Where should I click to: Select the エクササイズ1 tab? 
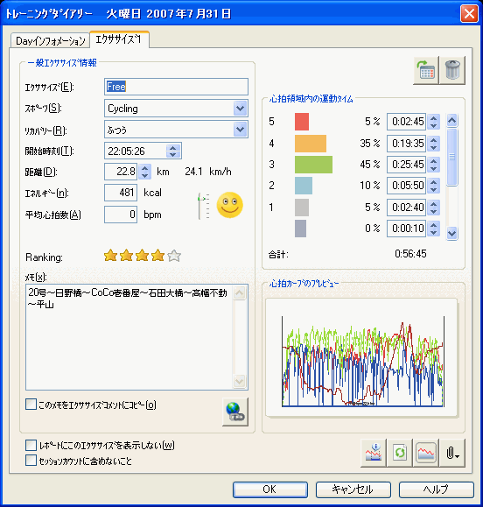point(119,39)
